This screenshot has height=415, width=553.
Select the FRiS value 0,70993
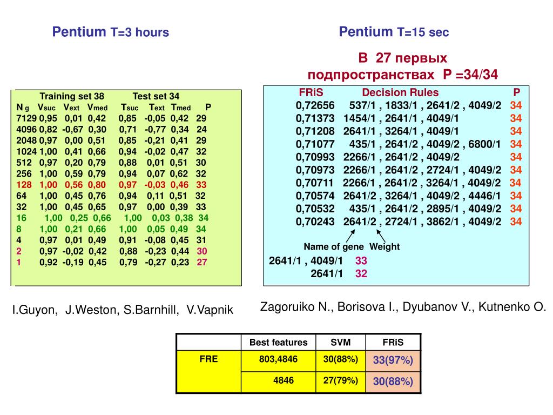coord(315,157)
